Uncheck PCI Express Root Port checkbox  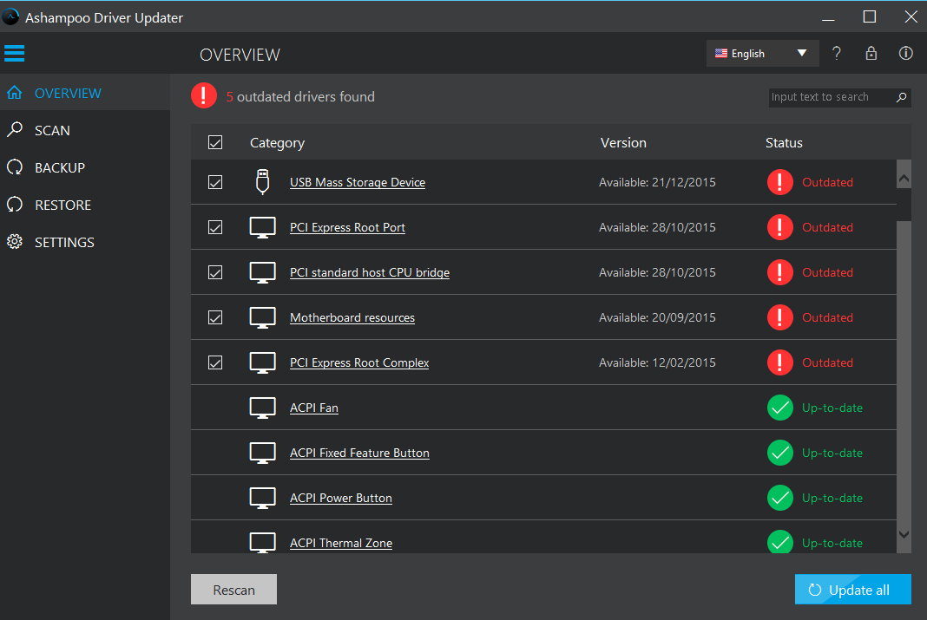point(215,227)
